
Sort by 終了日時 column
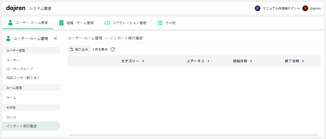[x=294, y=61]
